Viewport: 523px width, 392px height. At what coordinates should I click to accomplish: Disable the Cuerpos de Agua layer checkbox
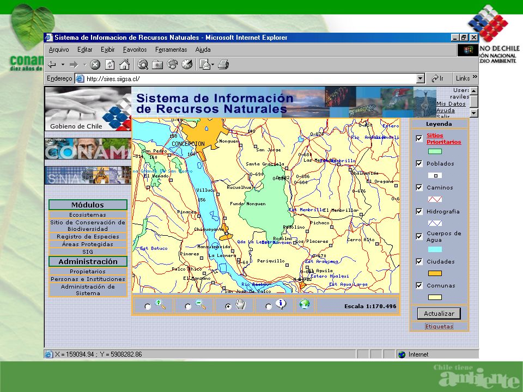(419, 236)
